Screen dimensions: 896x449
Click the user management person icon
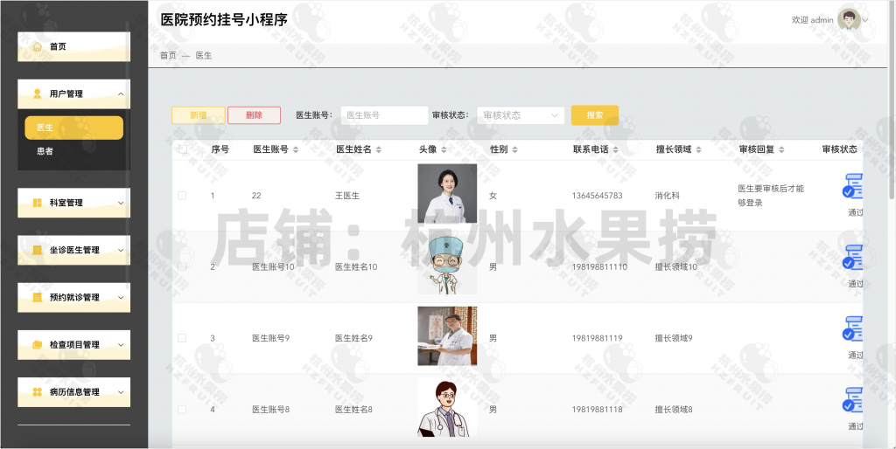click(x=37, y=93)
